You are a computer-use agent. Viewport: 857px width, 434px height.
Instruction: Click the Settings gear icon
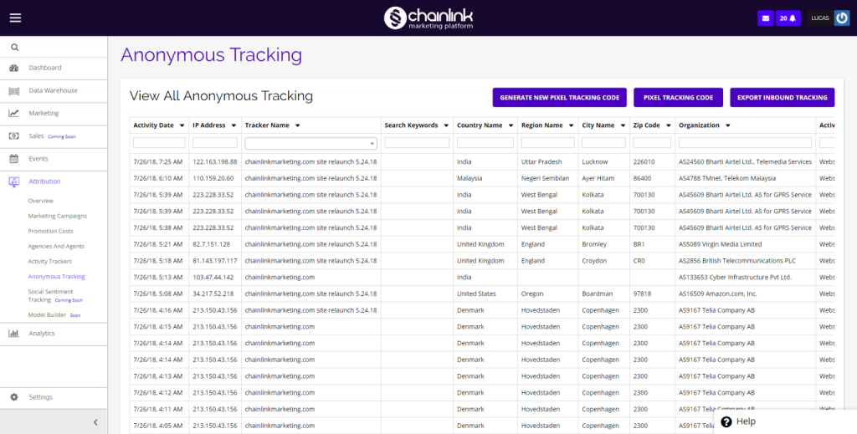point(13,397)
